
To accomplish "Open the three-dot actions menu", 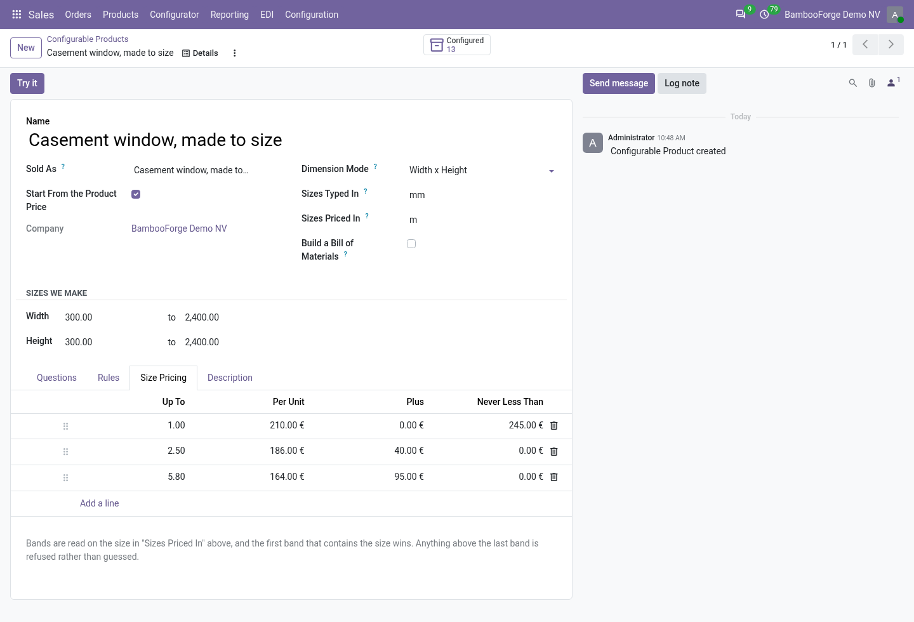I will point(235,53).
